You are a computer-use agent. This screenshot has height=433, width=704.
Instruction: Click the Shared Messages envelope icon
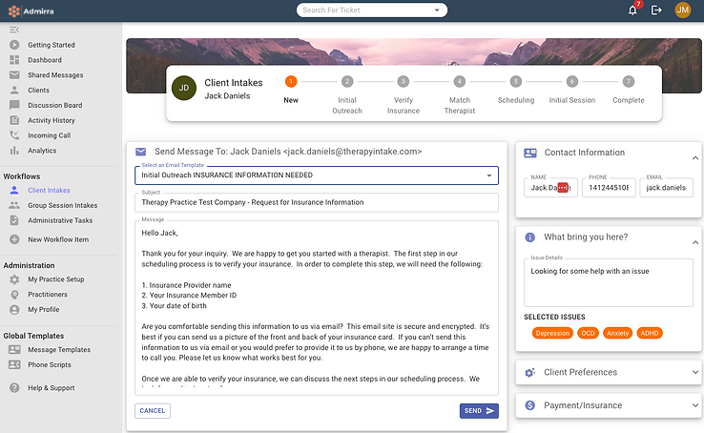[x=14, y=75]
